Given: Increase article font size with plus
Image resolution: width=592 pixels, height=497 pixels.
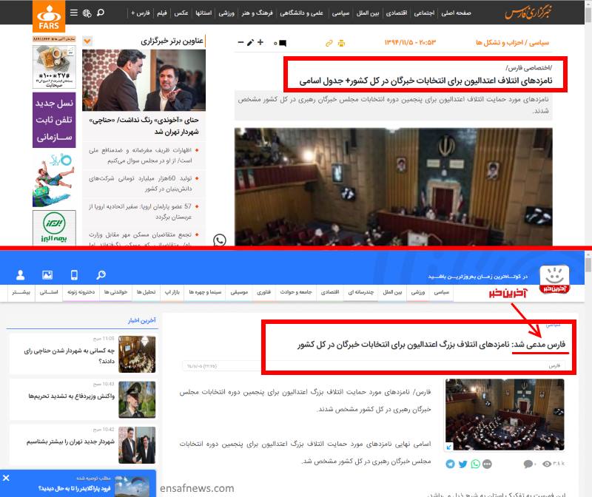Looking at the screenshot, I should 260,43.
